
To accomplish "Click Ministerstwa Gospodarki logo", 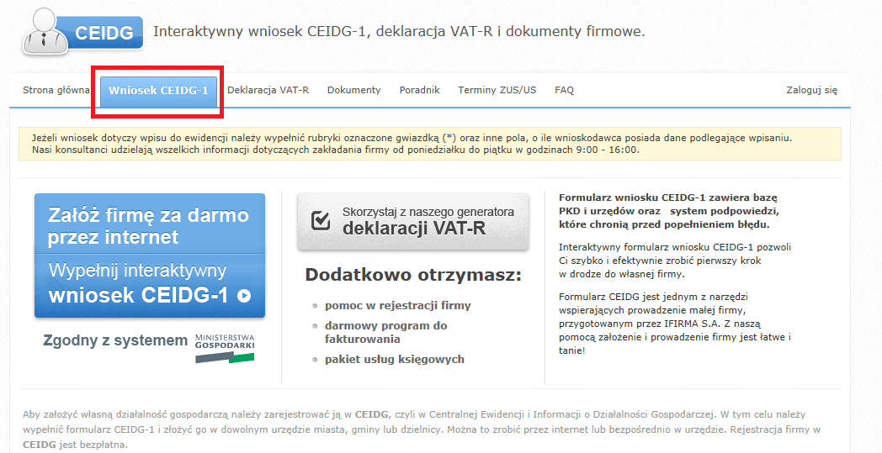I will pyautogui.click(x=225, y=348).
